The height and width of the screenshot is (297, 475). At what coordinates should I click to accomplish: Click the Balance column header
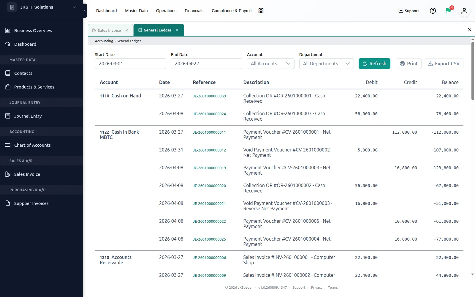450,82
